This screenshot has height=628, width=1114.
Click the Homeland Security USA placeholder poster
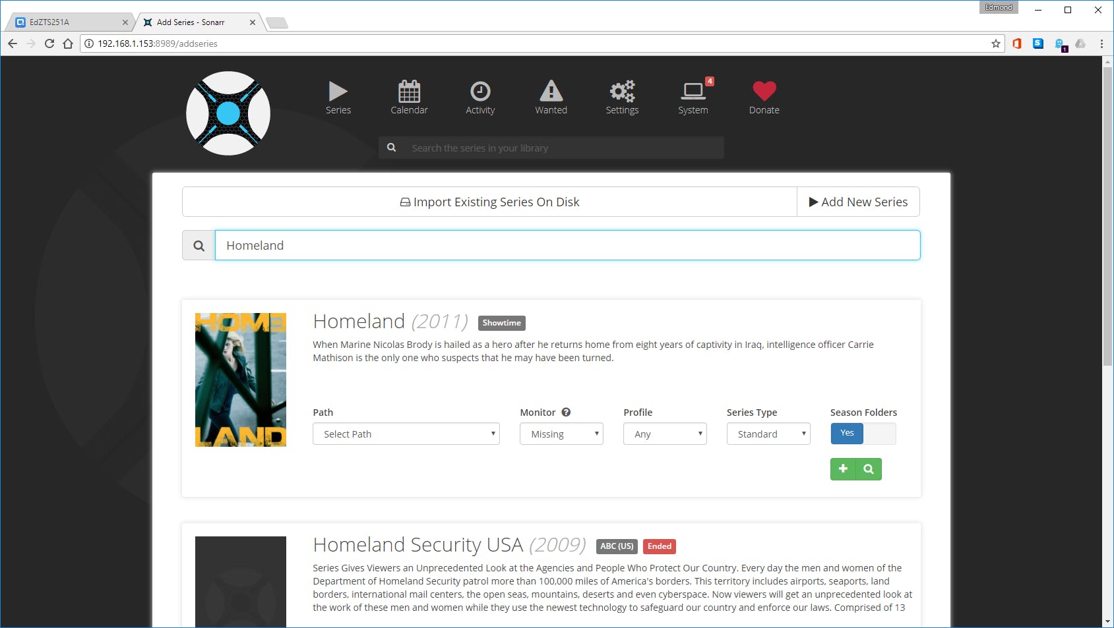pyautogui.click(x=241, y=582)
